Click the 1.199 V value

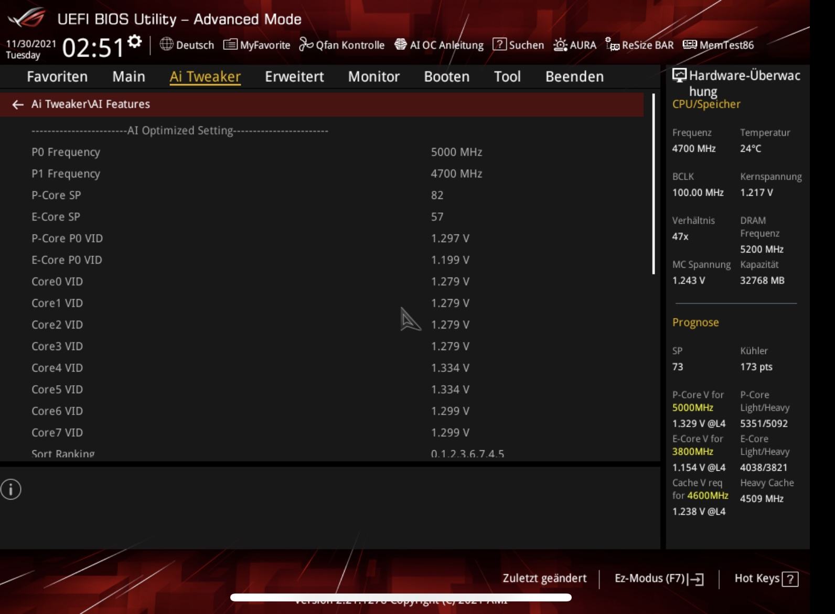pos(450,260)
